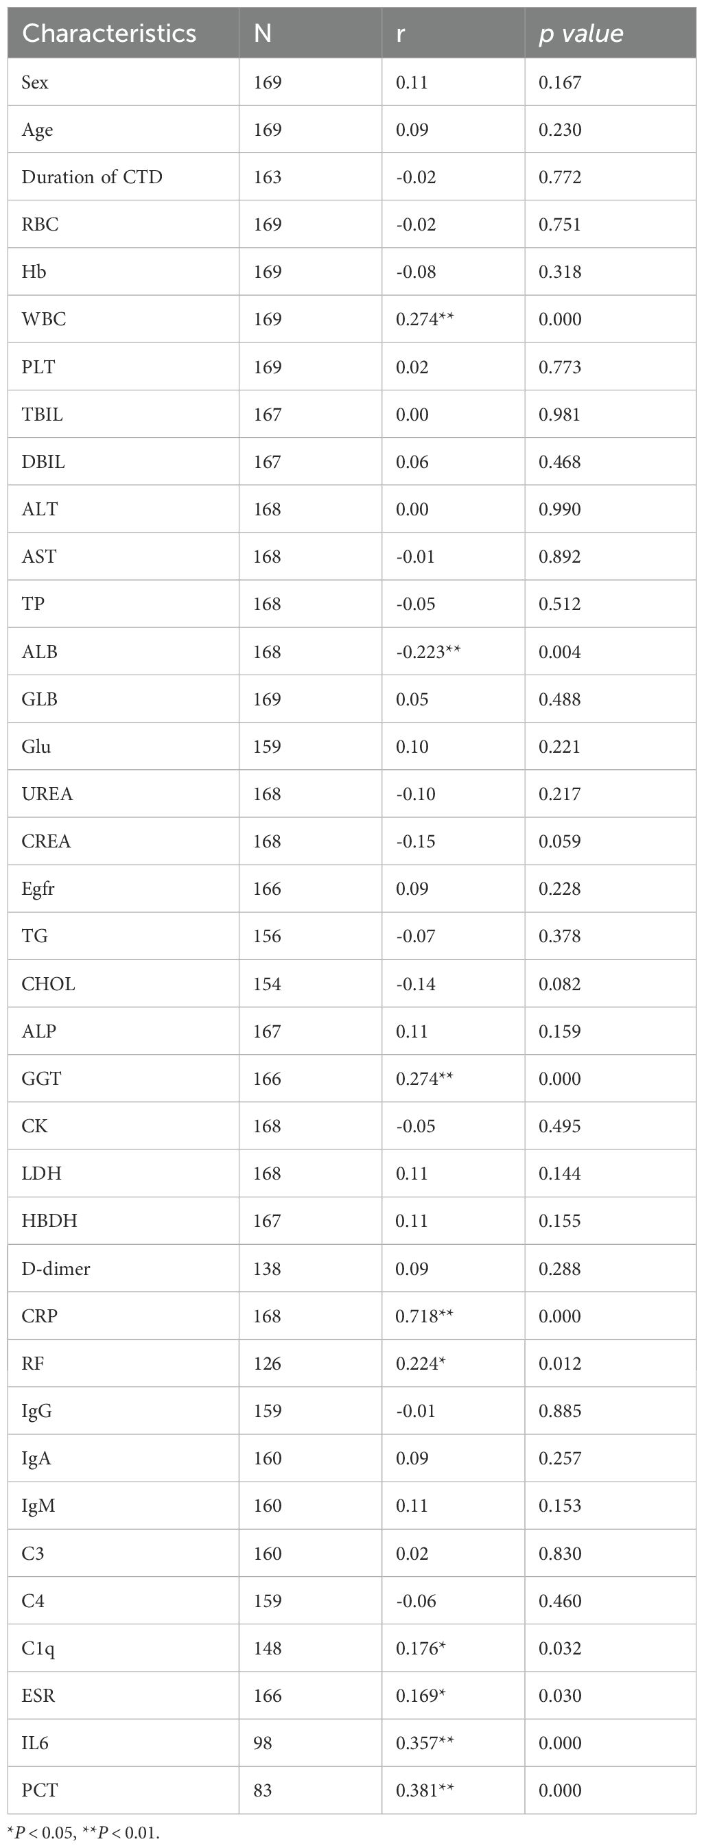
Task: Select the D-dimer row label
Action: click(x=56, y=1268)
